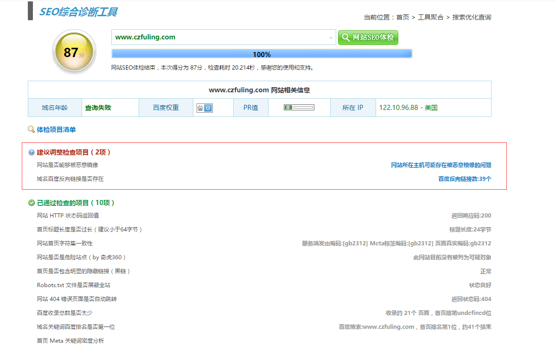Open the domain input dropdown arrow
556x346 pixels.
coord(331,38)
